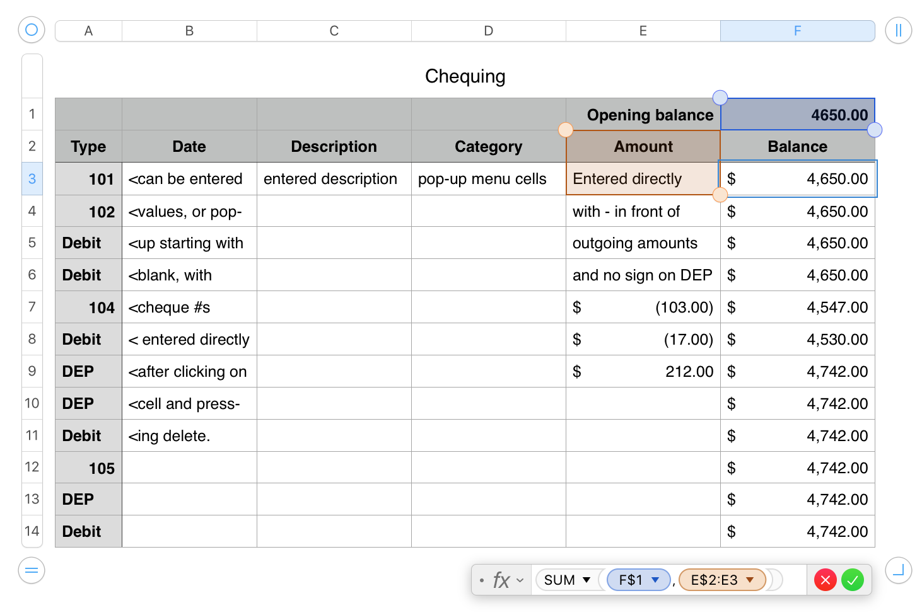This screenshot has width=922, height=615.
Task: Open the E$2:E3 range options dropdown
Action: click(750, 580)
